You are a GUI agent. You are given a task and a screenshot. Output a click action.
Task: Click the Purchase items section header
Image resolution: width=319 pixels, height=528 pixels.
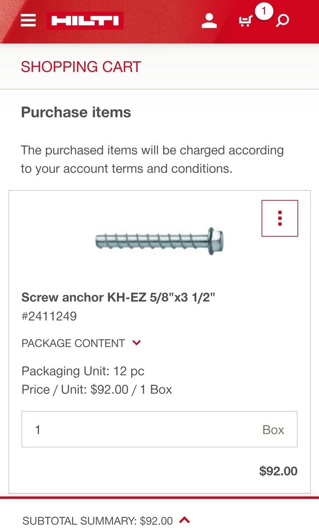(76, 112)
